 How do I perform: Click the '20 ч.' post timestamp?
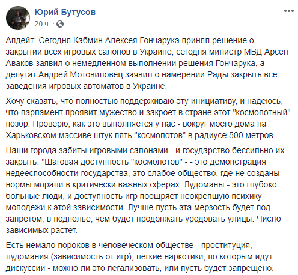[42, 24]
